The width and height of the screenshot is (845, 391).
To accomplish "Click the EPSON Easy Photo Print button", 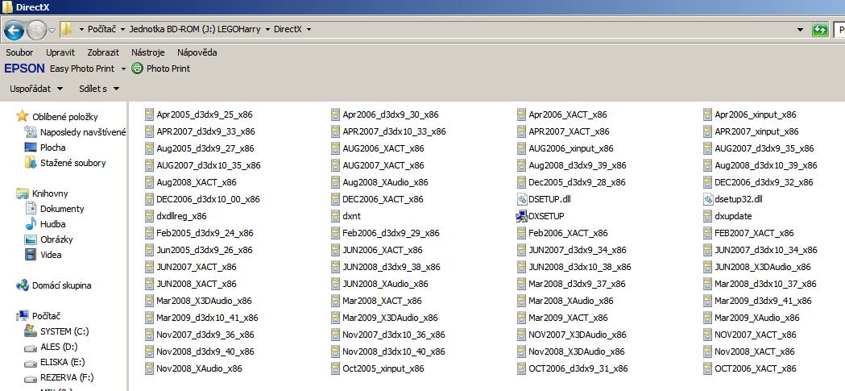I will pos(60,69).
